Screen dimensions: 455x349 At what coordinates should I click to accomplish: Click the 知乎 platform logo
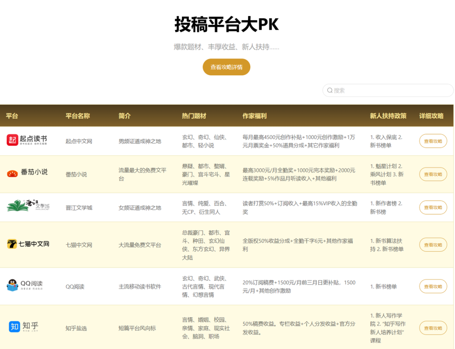[24, 326]
